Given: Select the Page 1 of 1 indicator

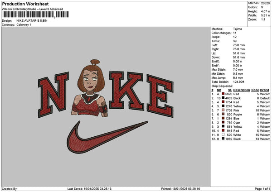Looking at the screenshot, I should tap(262, 189).
